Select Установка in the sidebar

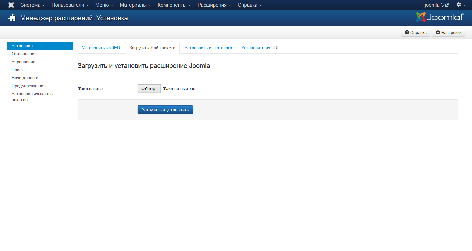tap(40, 46)
